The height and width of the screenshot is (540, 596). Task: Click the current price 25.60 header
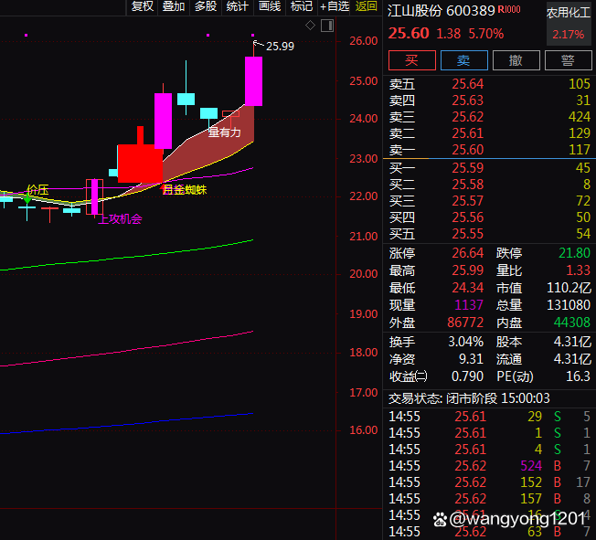409,34
